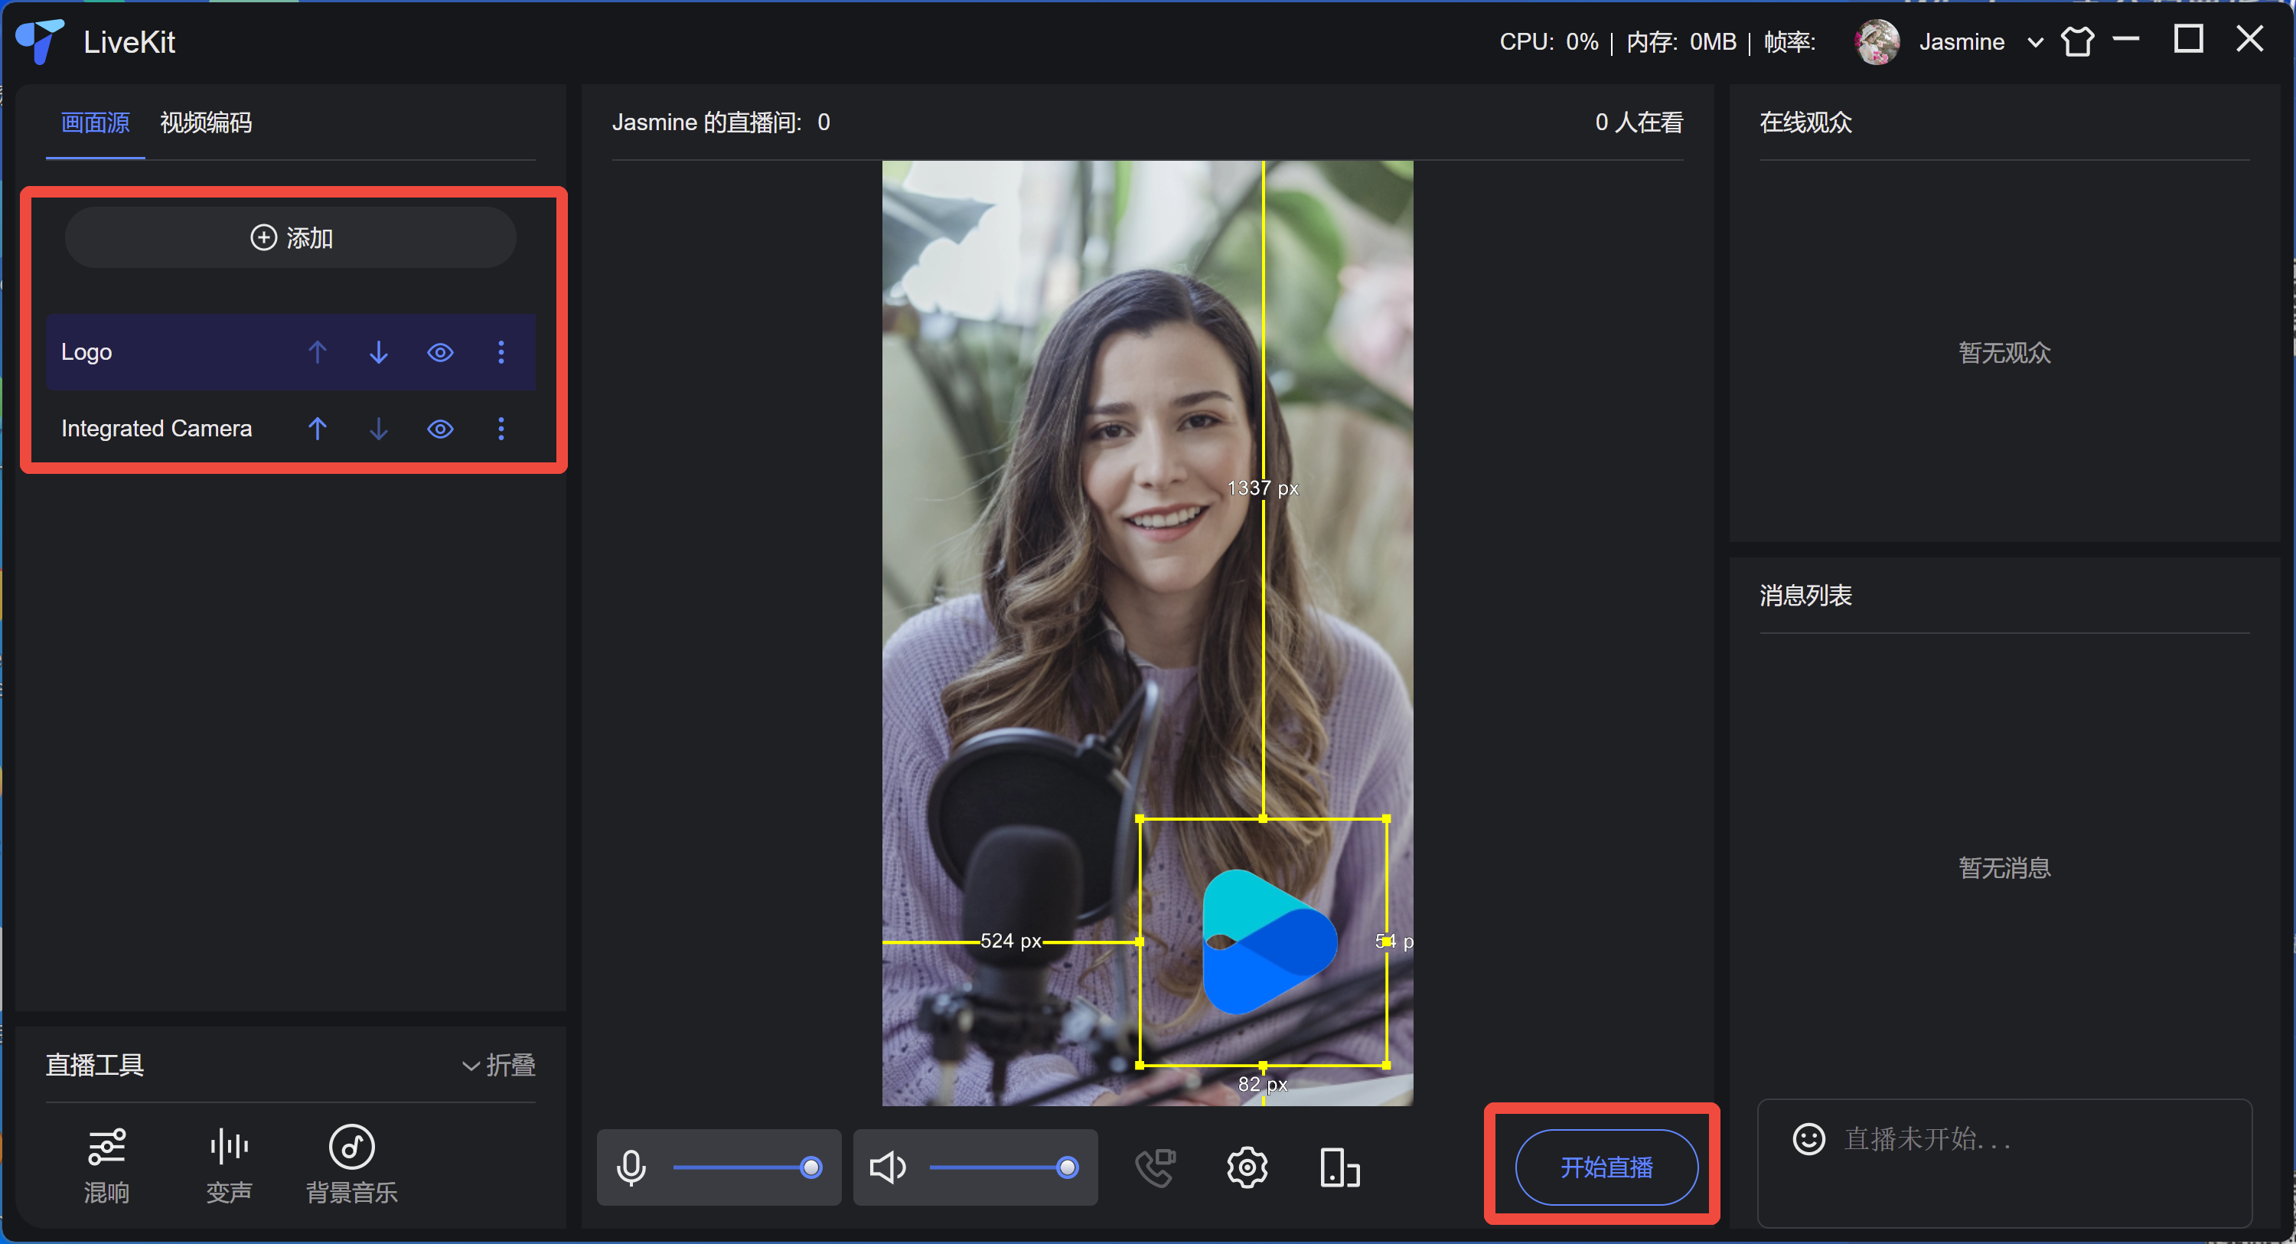Click the speaker icon to mute
Viewport: 2296px width, 1244px height.
click(x=887, y=1167)
